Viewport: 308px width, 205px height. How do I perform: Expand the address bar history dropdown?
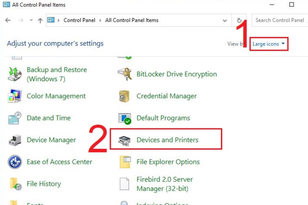tap(225, 20)
